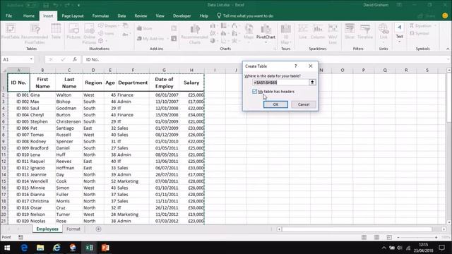The image size is (452, 254).
Task: Switch to Page Layout view in status bar
Action: pos(376,237)
